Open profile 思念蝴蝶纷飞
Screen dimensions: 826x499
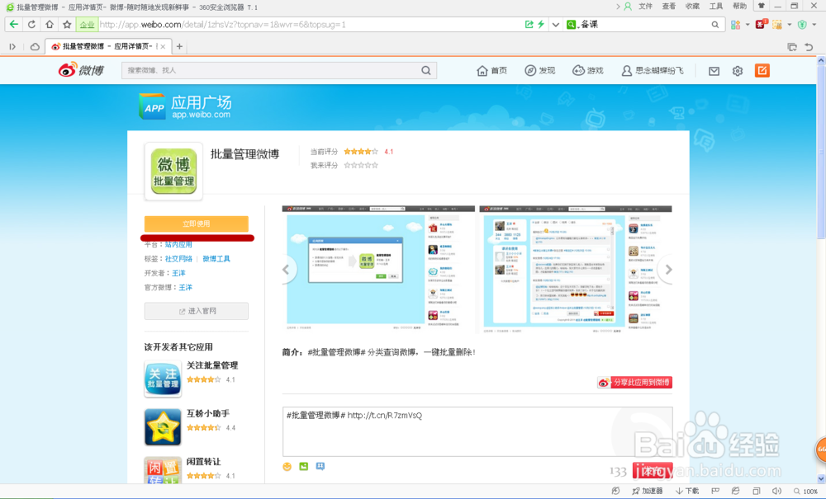653,70
